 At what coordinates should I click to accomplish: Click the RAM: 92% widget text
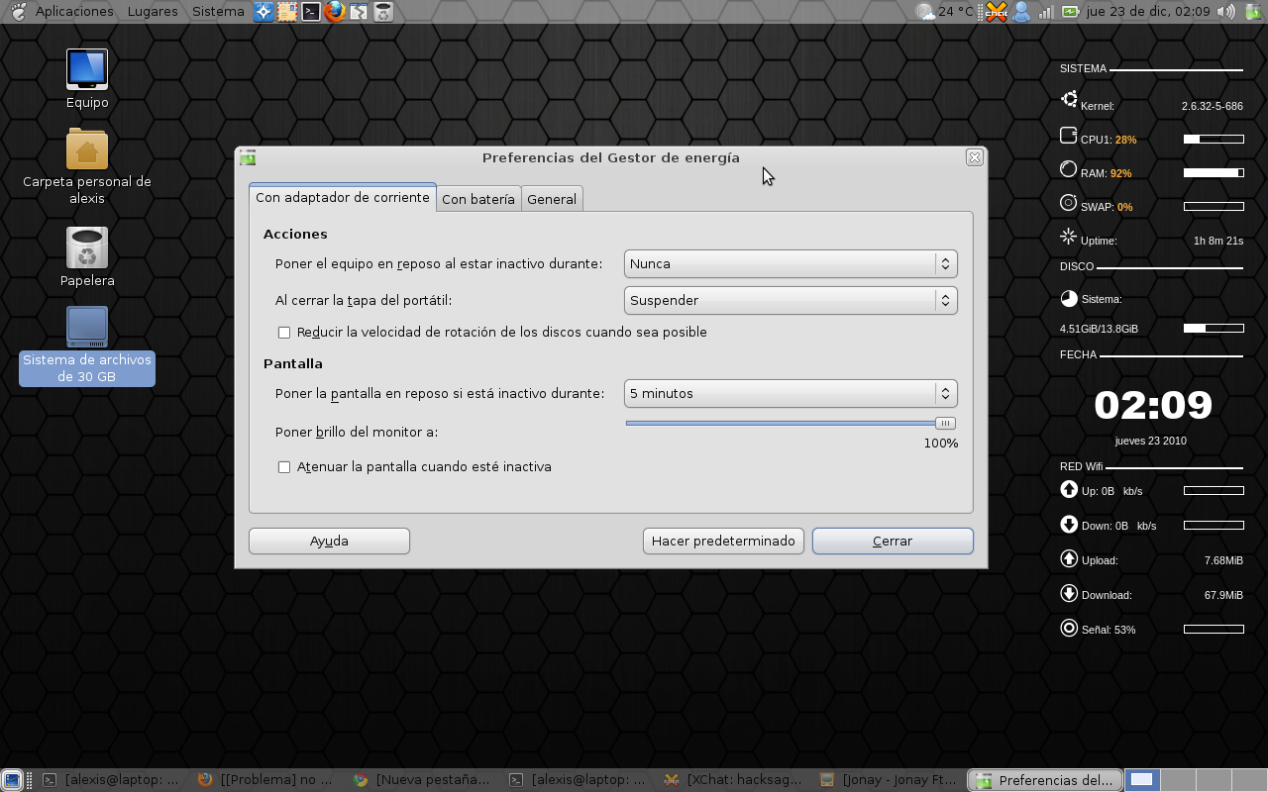click(1106, 173)
